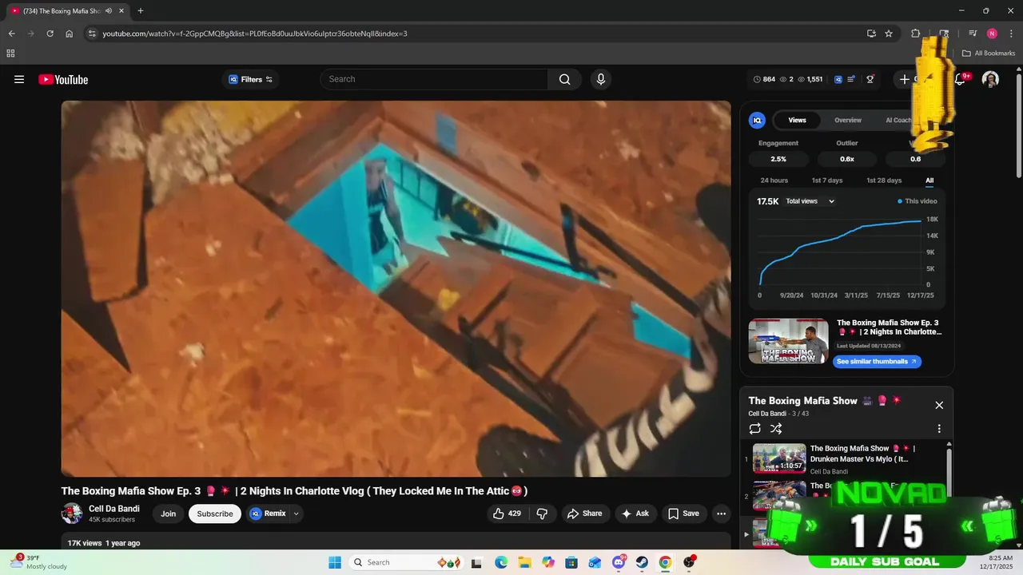Subscribe to Cell Da Bandi

tap(215, 514)
